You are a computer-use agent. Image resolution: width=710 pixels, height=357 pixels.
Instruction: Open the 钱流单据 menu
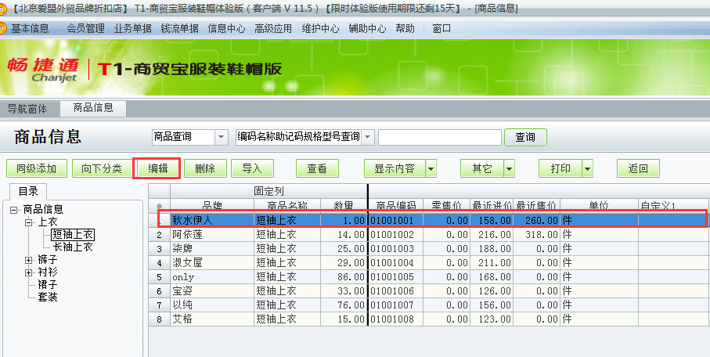coord(180,28)
